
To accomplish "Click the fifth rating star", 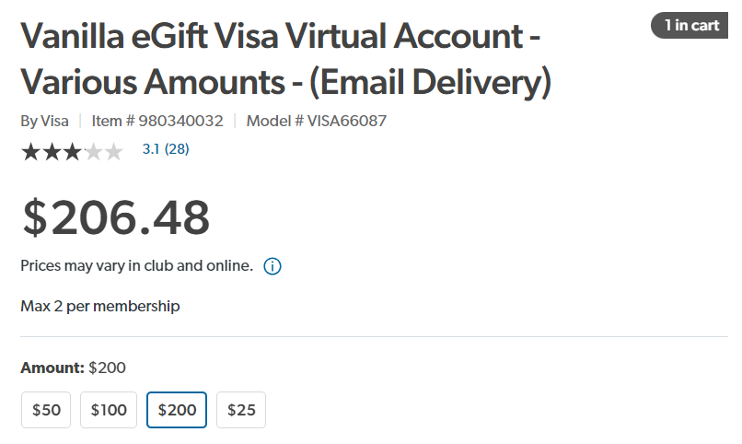I will [113, 151].
